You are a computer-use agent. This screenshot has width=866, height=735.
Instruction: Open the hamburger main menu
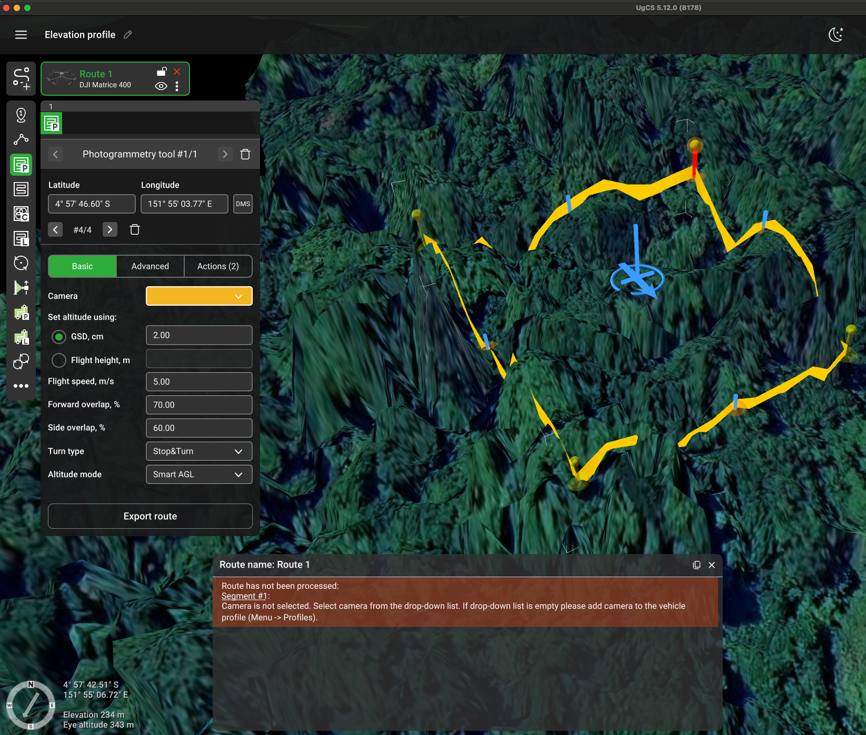tap(21, 35)
